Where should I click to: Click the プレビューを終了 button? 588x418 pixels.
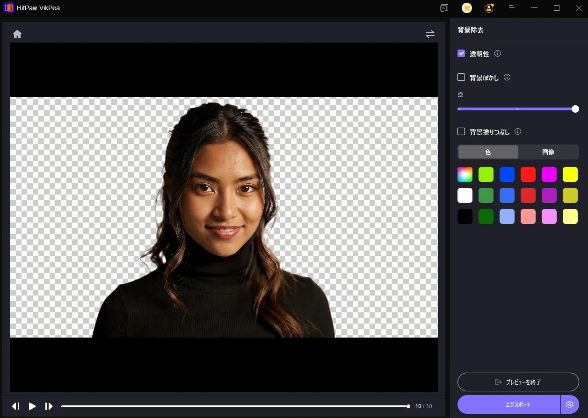(518, 382)
